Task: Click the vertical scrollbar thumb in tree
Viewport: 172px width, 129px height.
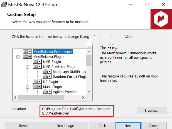Action: click(x=89, y=60)
